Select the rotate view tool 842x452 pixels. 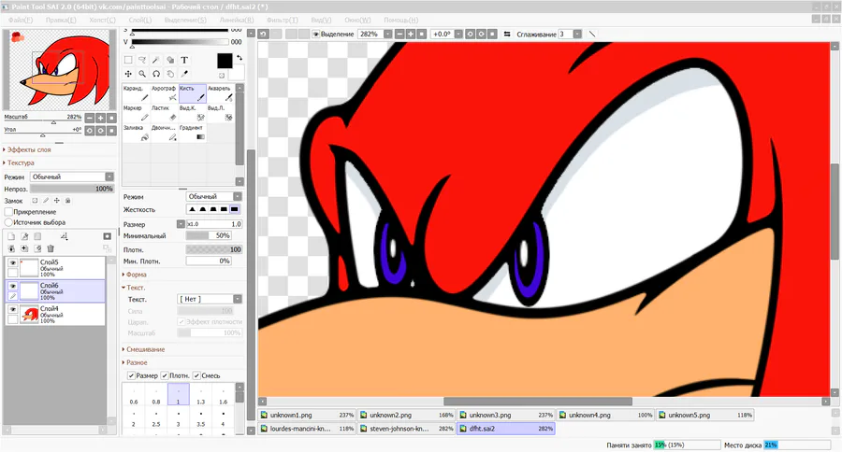point(156,74)
